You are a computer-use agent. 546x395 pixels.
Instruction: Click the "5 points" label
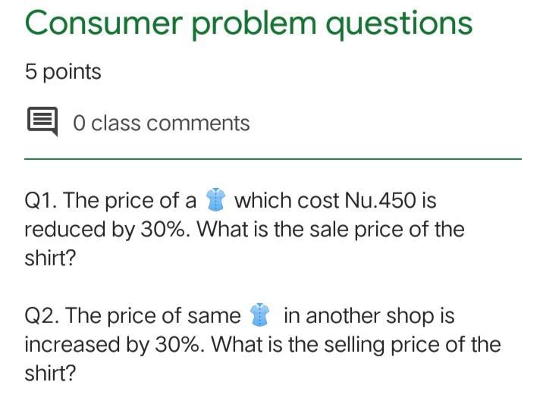(x=63, y=72)
